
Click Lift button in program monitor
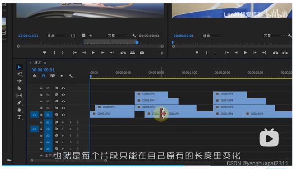point(275,53)
